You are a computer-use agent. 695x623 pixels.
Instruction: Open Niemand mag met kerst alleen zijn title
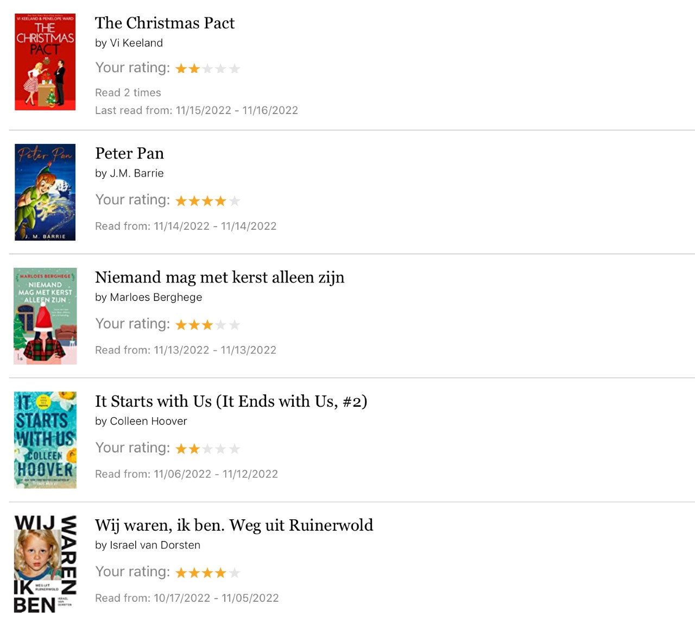point(220,278)
